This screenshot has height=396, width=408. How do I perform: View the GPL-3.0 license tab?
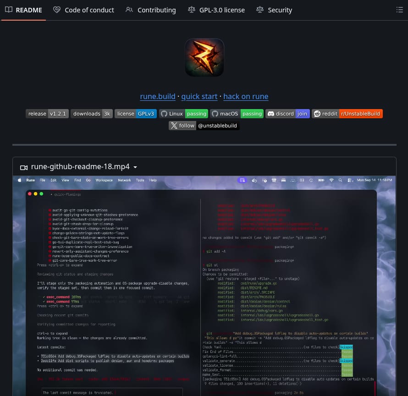[x=216, y=10]
